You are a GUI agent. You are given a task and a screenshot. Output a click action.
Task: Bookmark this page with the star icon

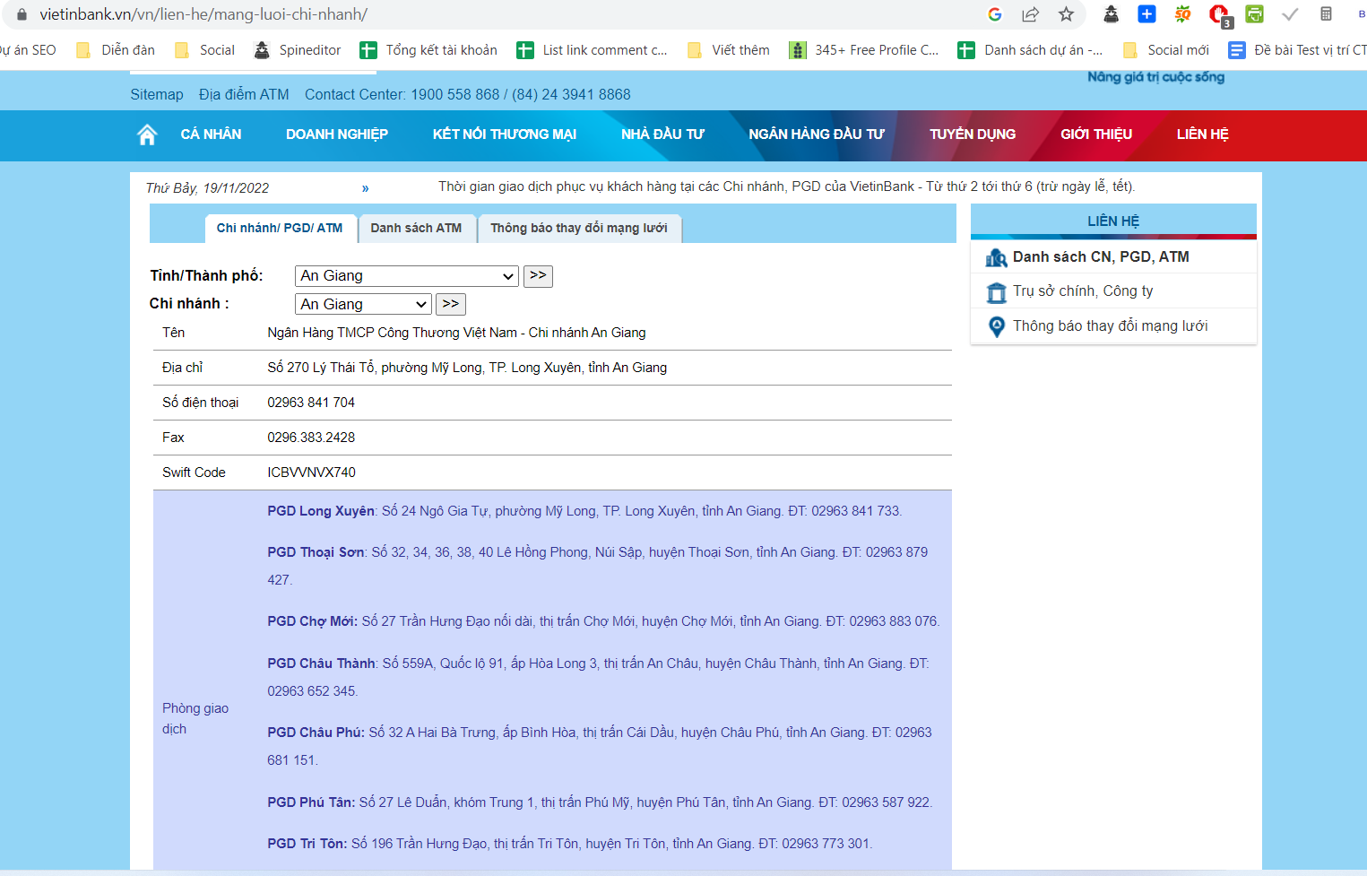1066,14
